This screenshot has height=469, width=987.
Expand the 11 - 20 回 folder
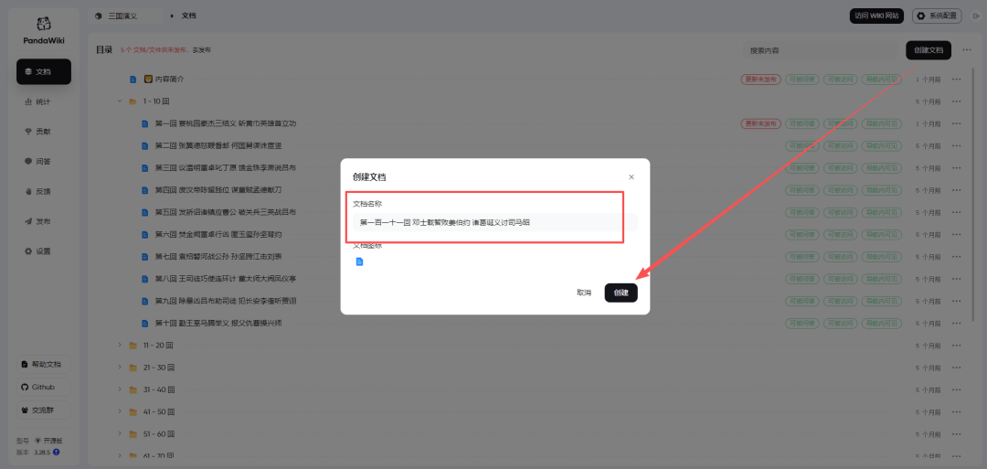point(120,345)
